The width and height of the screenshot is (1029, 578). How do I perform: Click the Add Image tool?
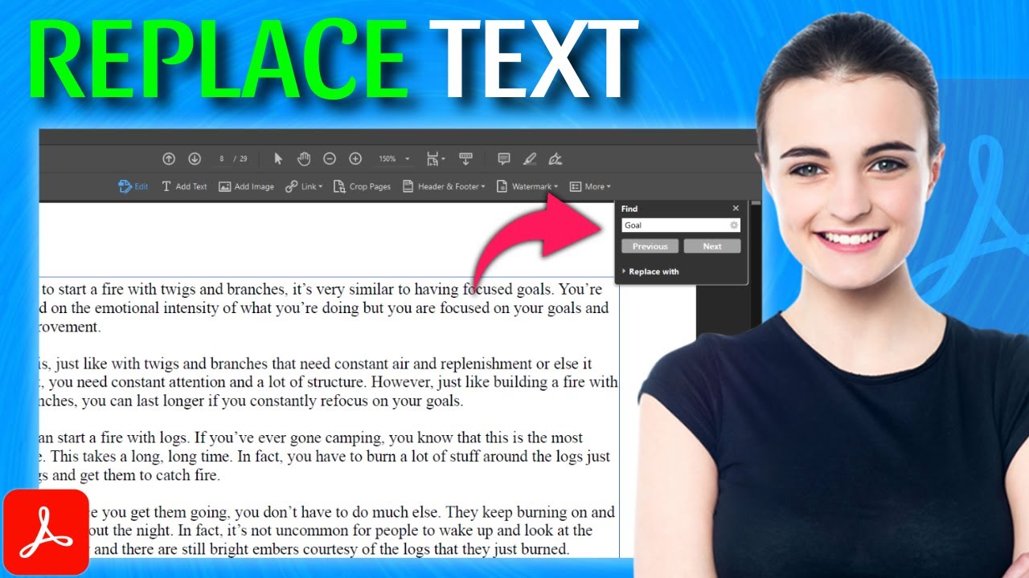click(x=246, y=186)
